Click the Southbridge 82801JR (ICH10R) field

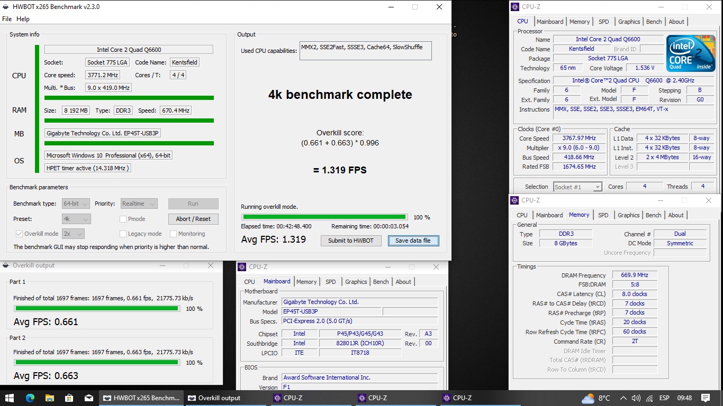[360, 343]
